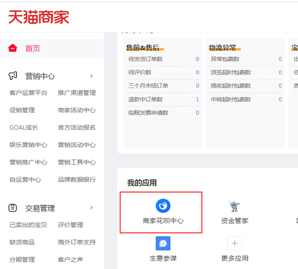Go to 评价管理

70,225
